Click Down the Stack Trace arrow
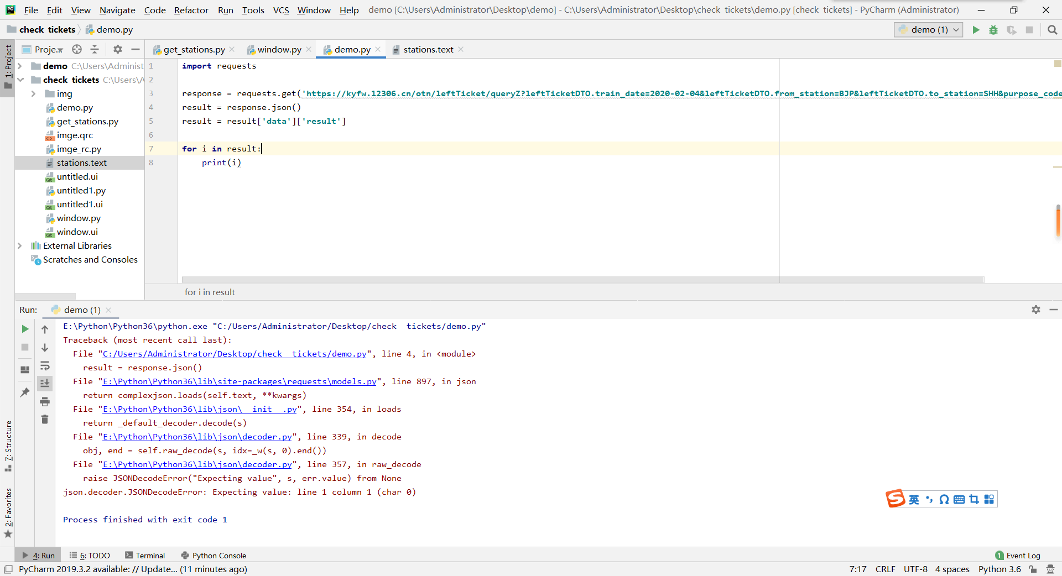Screen dimensions: 1062x576 coord(45,347)
